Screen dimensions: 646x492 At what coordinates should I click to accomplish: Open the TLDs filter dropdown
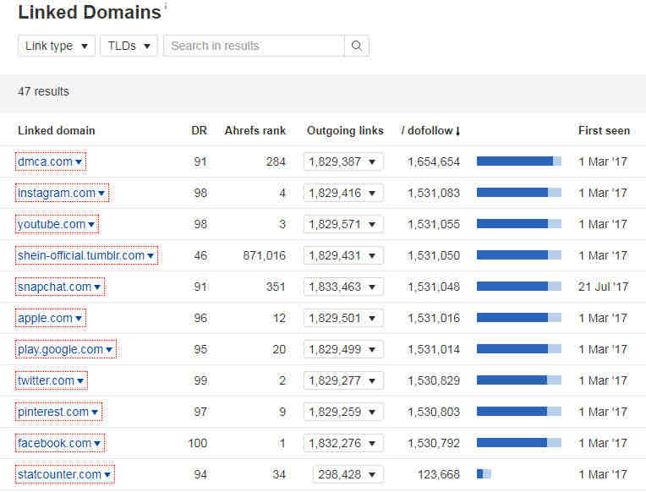tap(129, 46)
